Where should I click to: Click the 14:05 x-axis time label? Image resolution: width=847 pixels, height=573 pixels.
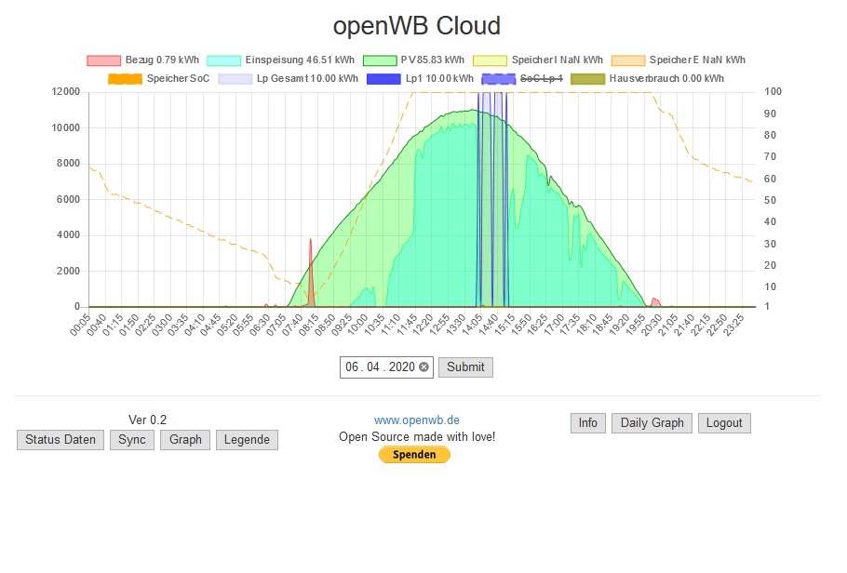pos(473,326)
